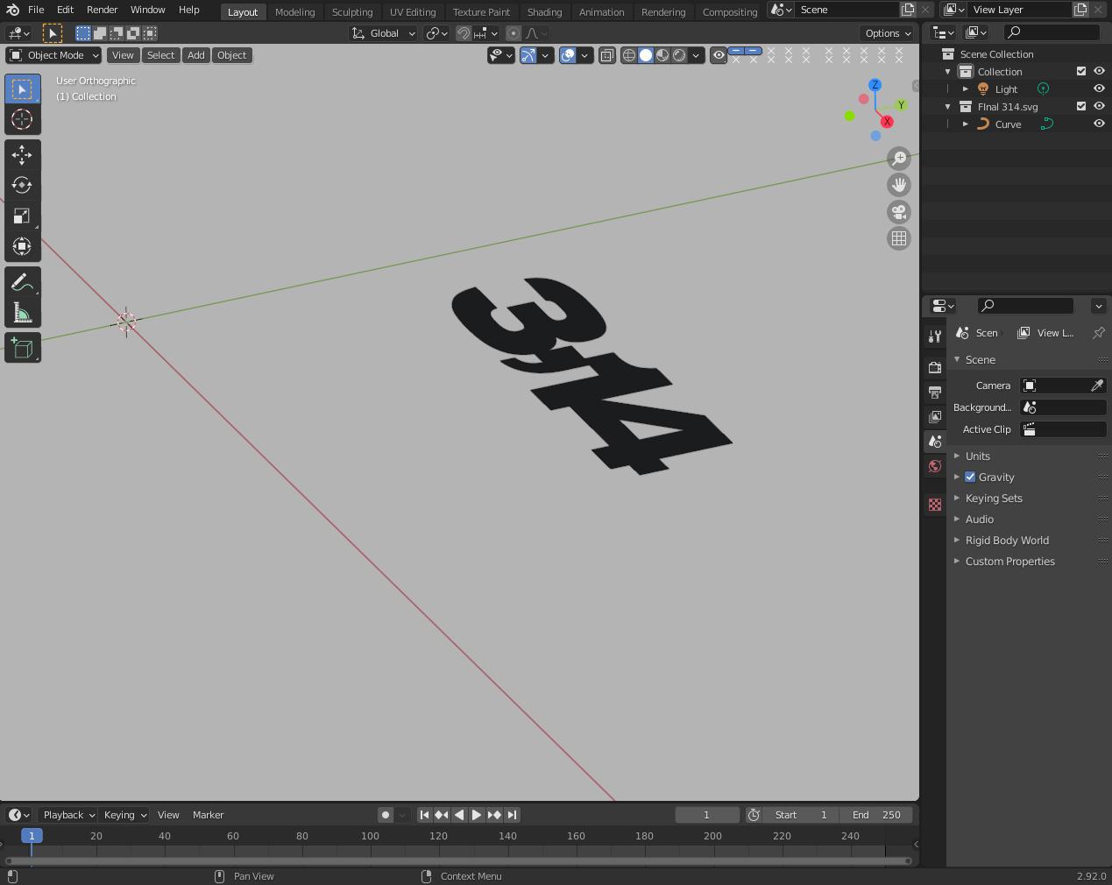The width and height of the screenshot is (1112, 885).
Task: Uncheck the Gravity checkbox
Action: tap(970, 478)
